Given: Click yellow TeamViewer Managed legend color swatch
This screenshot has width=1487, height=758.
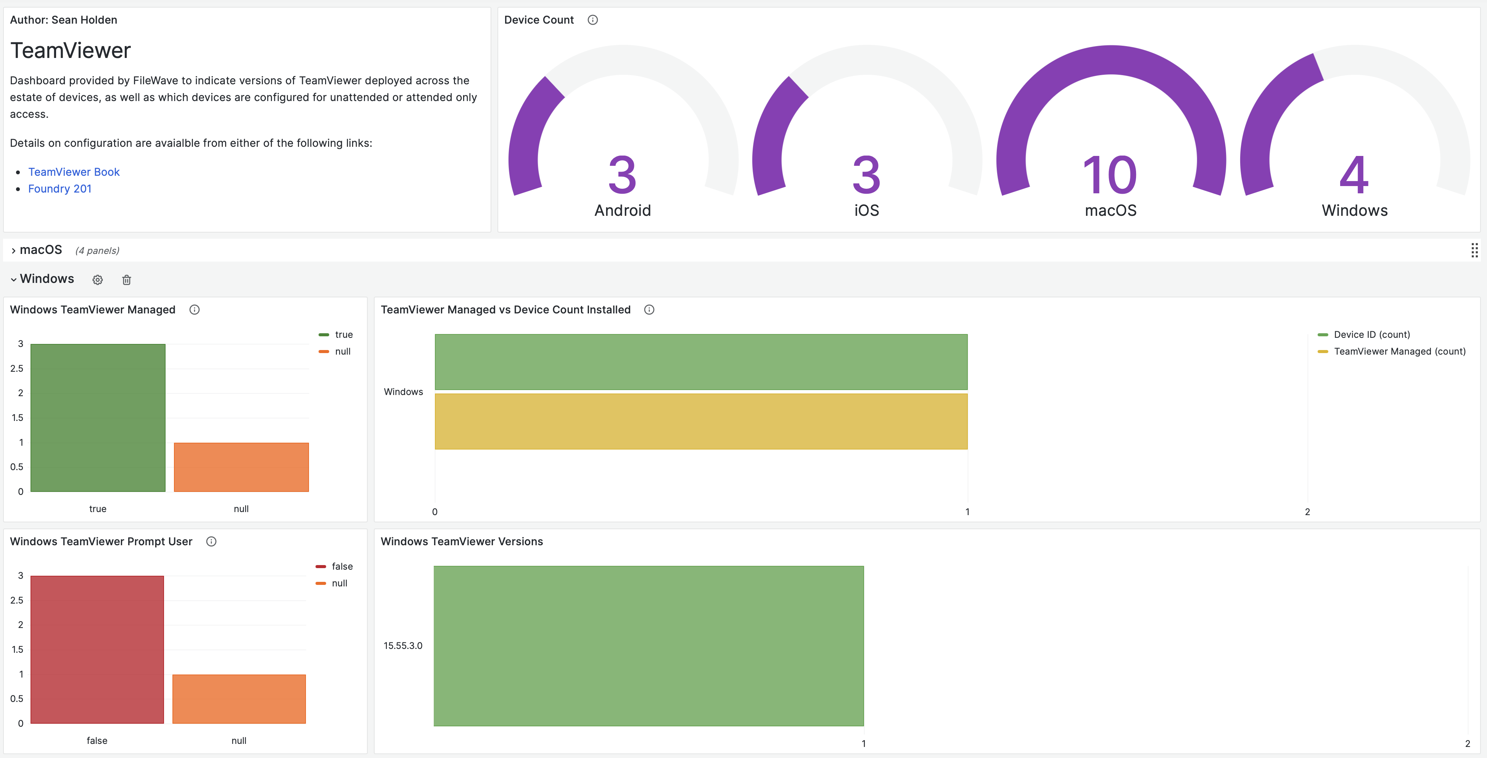Looking at the screenshot, I should 1323,351.
